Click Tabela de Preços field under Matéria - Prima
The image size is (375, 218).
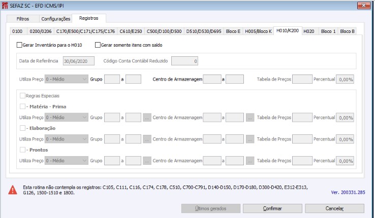(302, 118)
